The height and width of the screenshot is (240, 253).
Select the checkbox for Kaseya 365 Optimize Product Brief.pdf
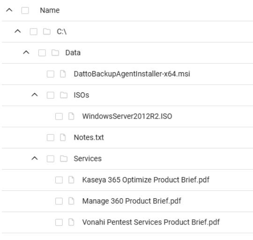click(59, 180)
